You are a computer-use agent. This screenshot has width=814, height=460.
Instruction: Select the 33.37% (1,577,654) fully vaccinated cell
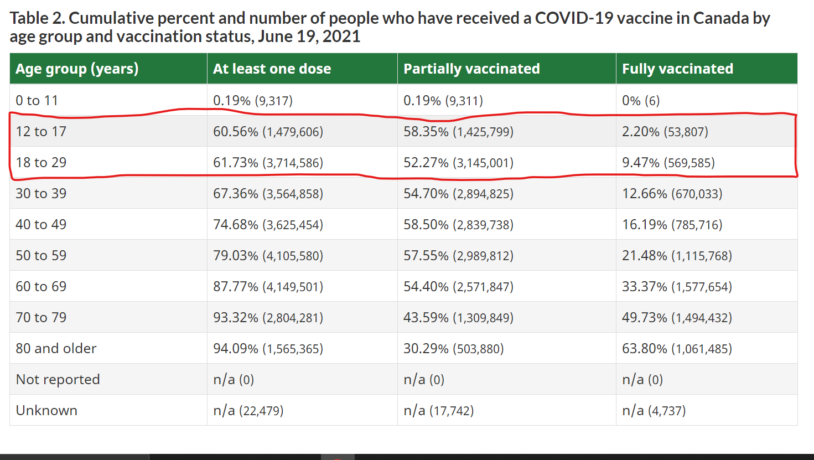point(677,287)
